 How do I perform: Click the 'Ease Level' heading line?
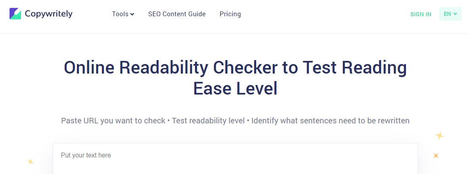235,88
